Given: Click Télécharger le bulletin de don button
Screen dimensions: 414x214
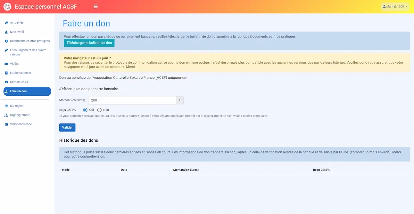Looking at the screenshot, I should pos(89,43).
